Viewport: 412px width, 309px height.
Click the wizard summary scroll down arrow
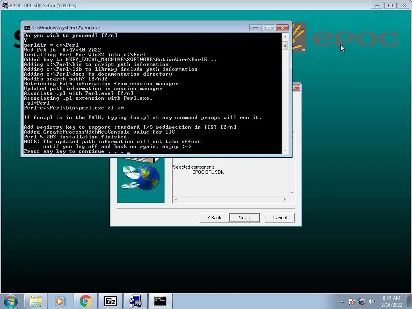[x=292, y=193]
